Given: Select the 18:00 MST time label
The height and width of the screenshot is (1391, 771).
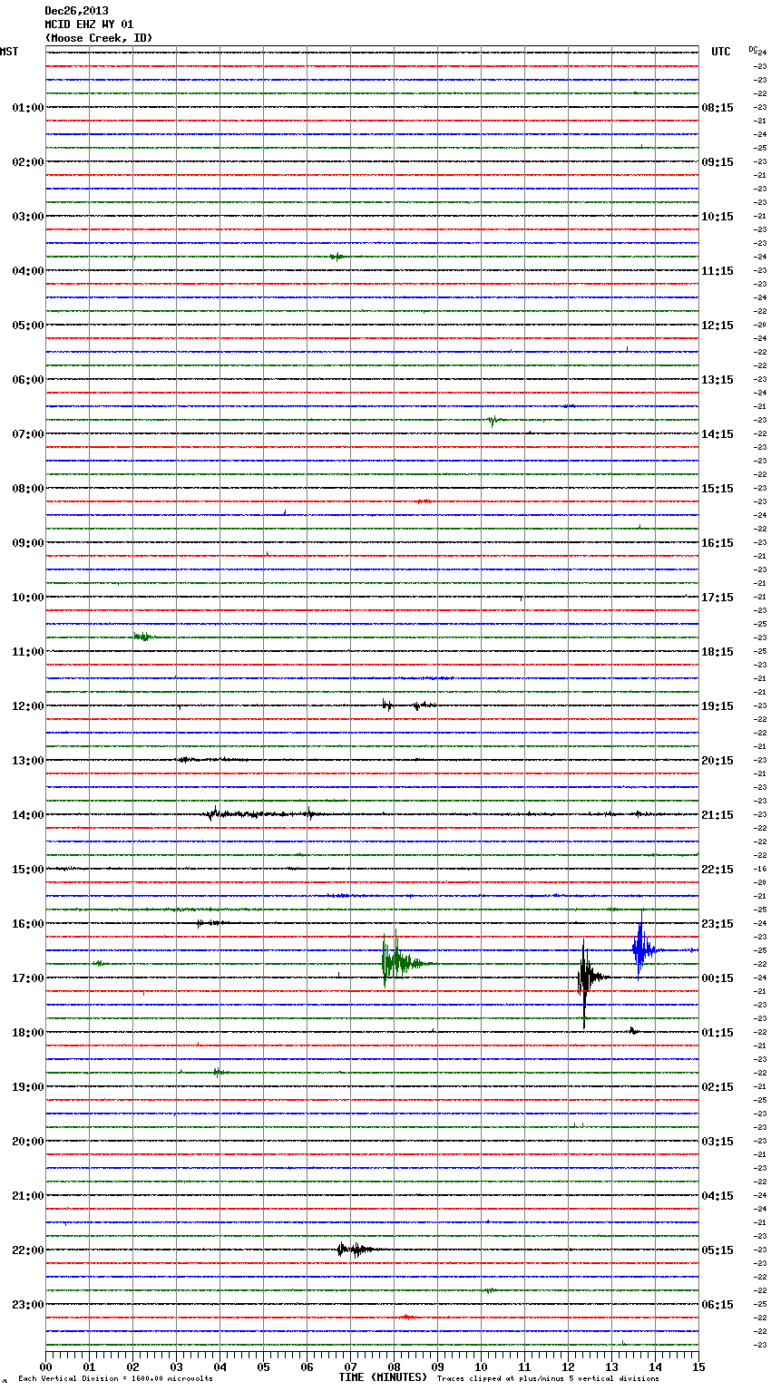Looking at the screenshot, I should pyautogui.click(x=27, y=1033).
